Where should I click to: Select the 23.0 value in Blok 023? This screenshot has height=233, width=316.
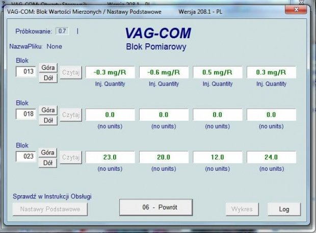click(110, 157)
